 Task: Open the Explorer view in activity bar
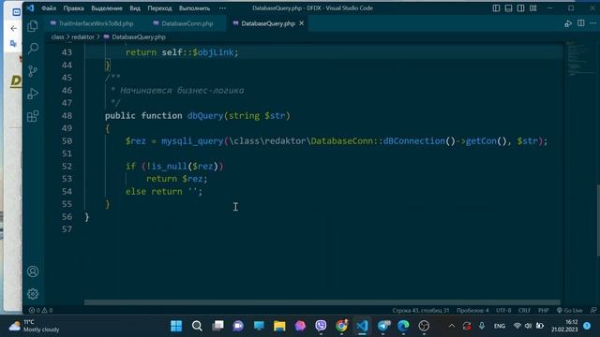coord(33,26)
